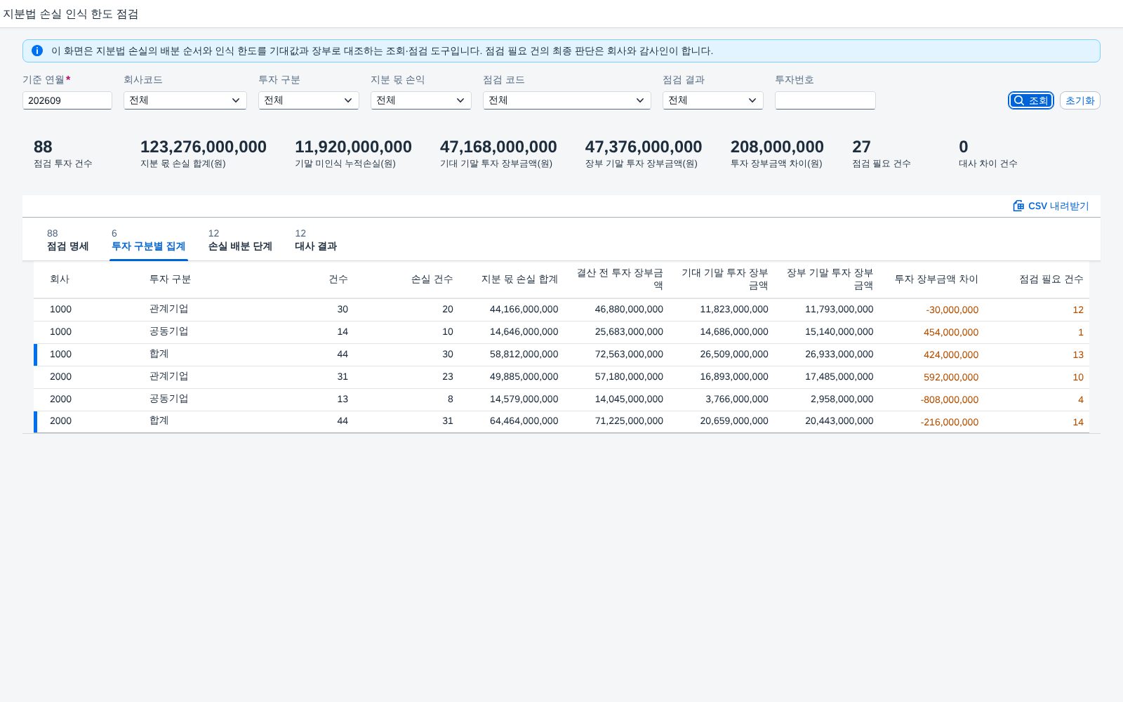Viewport: 1123px width, 702px height.
Task: Open the 점검 결과 dropdown
Action: (713, 100)
